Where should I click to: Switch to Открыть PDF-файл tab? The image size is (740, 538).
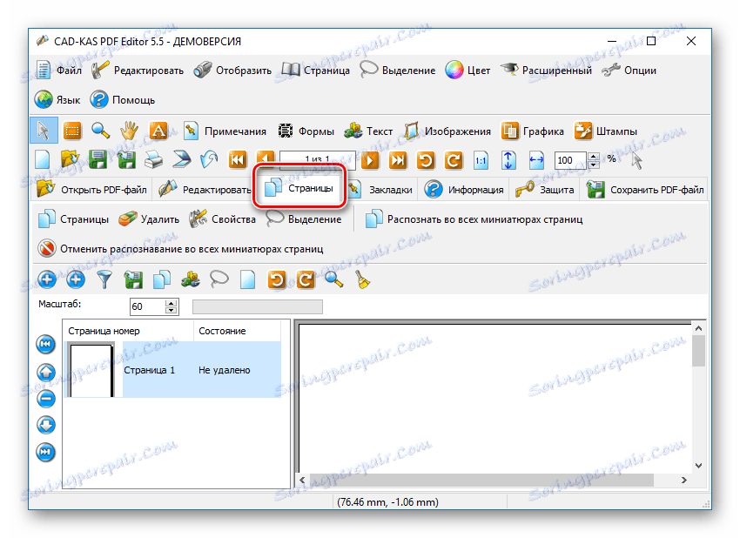tap(92, 190)
